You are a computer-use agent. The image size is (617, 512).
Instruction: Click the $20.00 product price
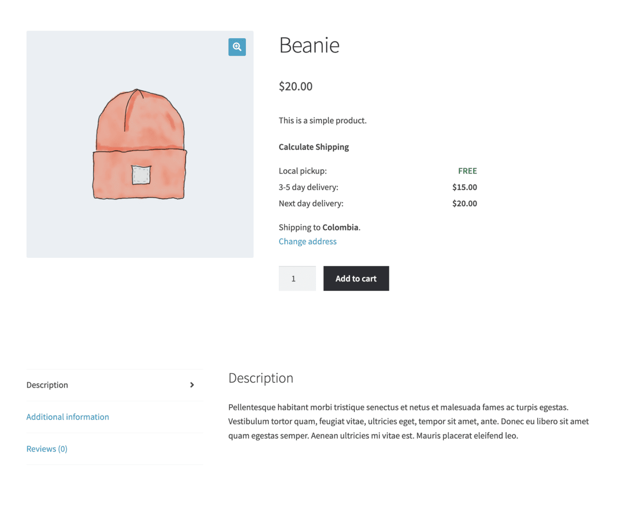pos(296,86)
